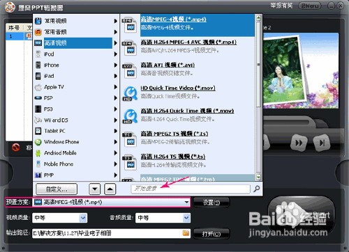Click the TS file icon for 高清 MPEG2 TS
Image resolution: width=349 pixels, height=252 pixels.
129,139
